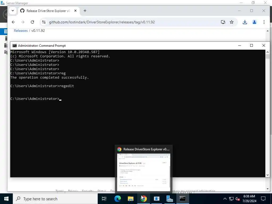The width and height of the screenshot is (272, 204).
Task: Open File Explorer from the taskbar
Action: [131, 199]
